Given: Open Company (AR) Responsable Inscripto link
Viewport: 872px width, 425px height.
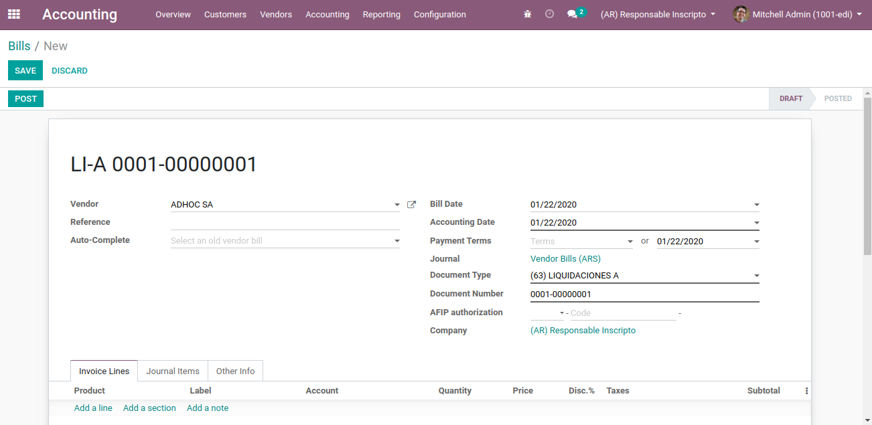Looking at the screenshot, I should pos(583,331).
